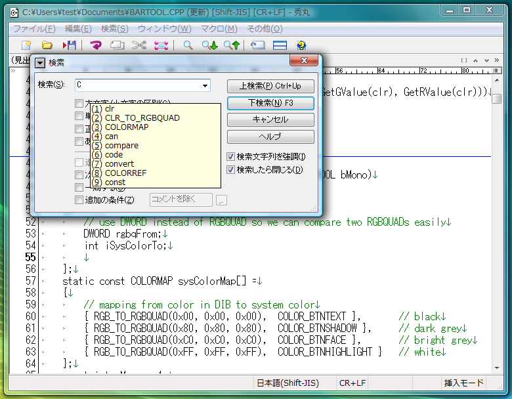
Task: Click the double chevron in the outline bar
Action: tap(497, 60)
